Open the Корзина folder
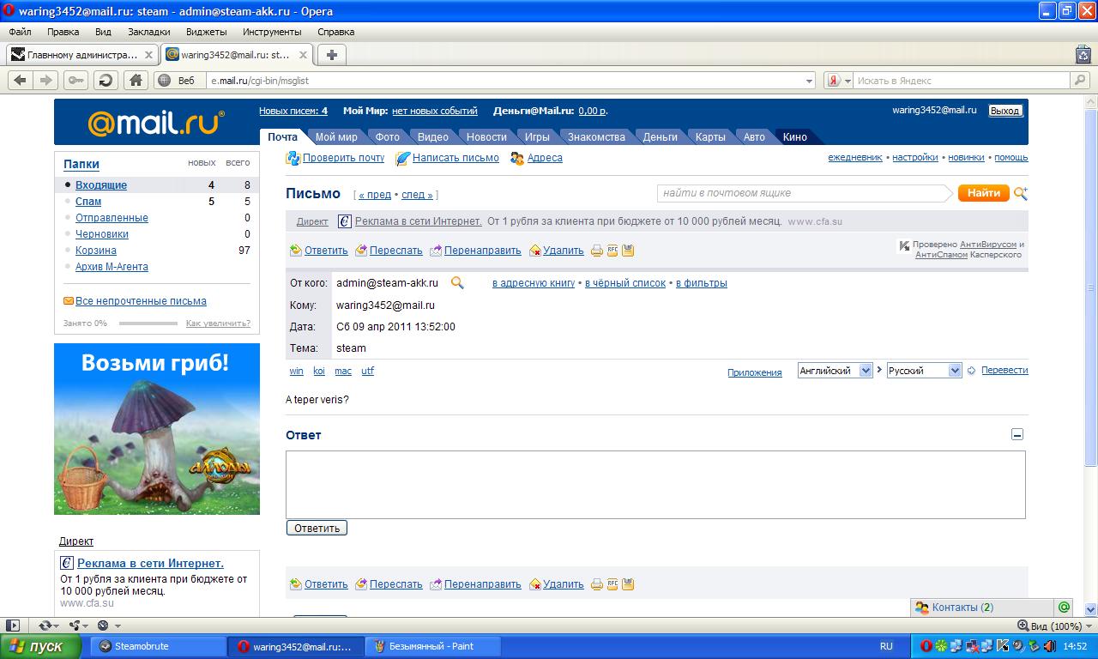1098x659 pixels. (x=96, y=251)
